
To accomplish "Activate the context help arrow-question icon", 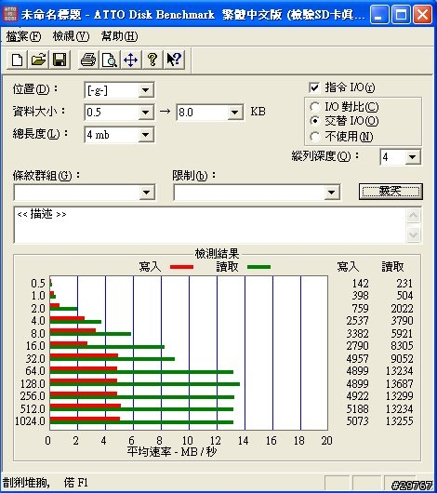I will [x=174, y=60].
